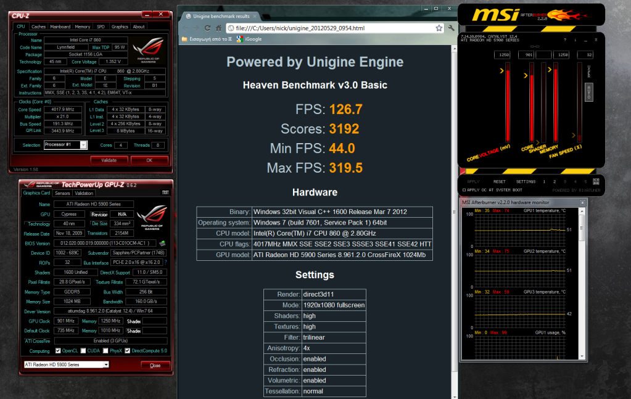Switch to the CPU-Z Graphics tab

pyautogui.click(x=120, y=27)
